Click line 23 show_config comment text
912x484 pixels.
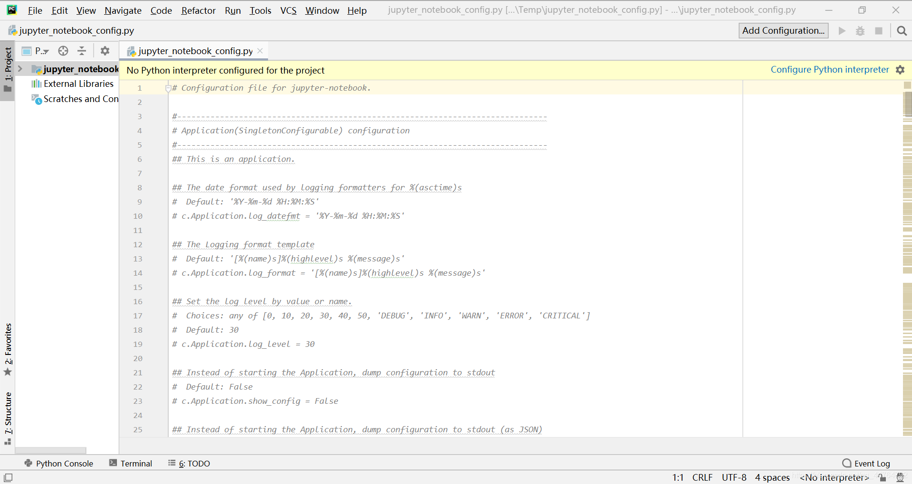click(255, 401)
